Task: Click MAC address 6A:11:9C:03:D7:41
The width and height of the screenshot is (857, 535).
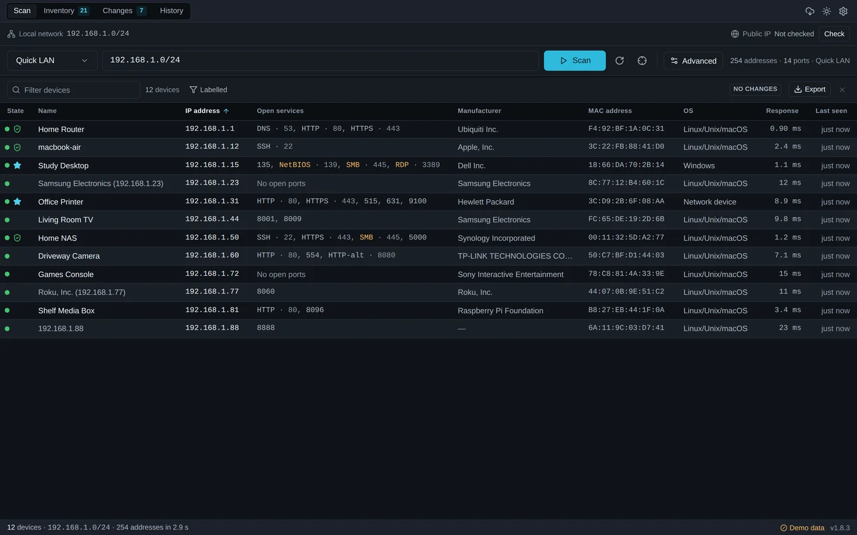Action: pos(626,328)
